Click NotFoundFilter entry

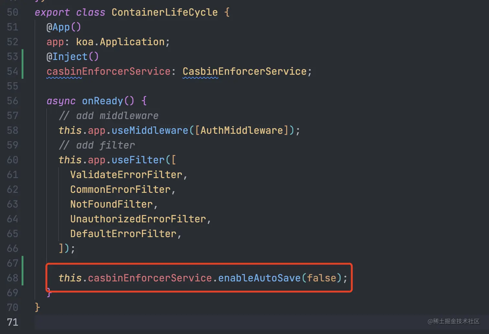click(111, 204)
